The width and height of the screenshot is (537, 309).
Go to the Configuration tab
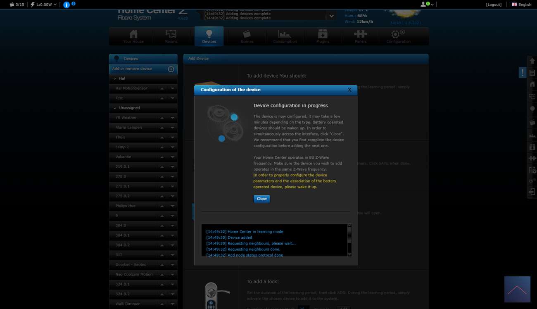tap(398, 37)
